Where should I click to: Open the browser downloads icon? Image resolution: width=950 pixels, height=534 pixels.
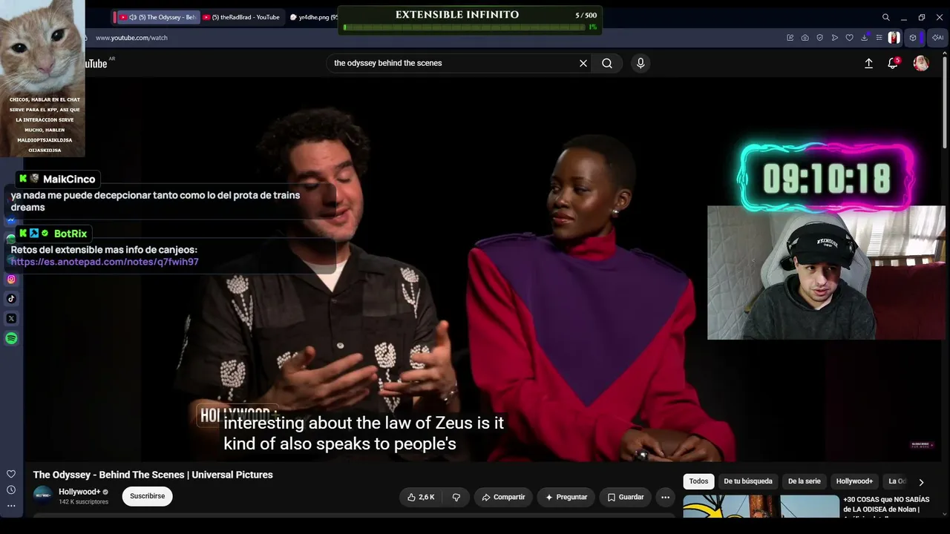(865, 38)
